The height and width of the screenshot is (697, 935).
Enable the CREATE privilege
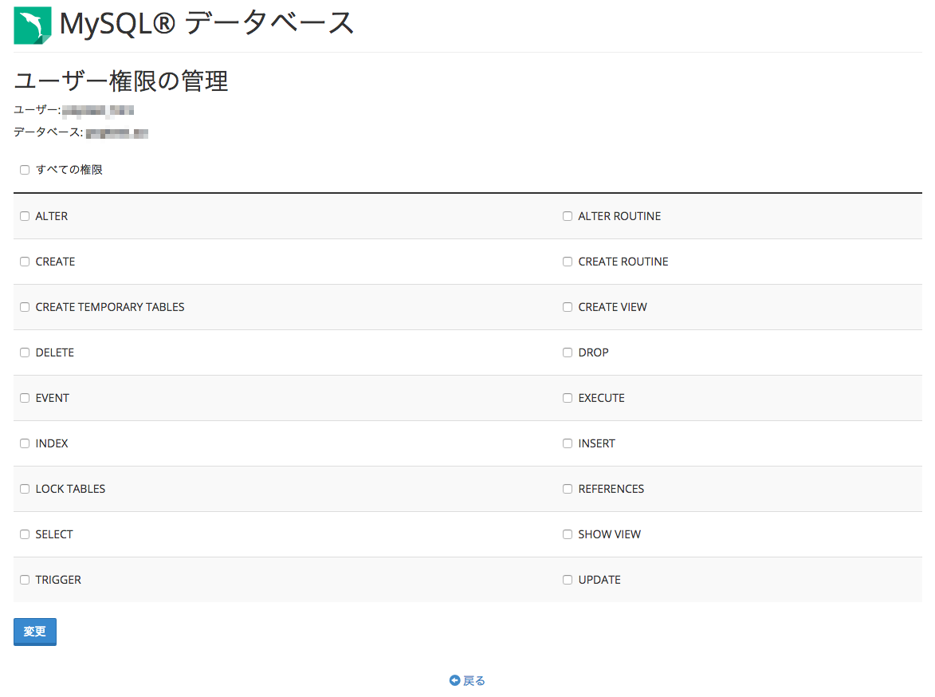pyautogui.click(x=25, y=262)
